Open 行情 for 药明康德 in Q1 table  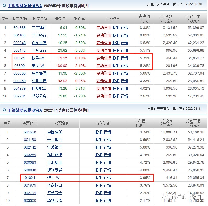pos(107,155)
